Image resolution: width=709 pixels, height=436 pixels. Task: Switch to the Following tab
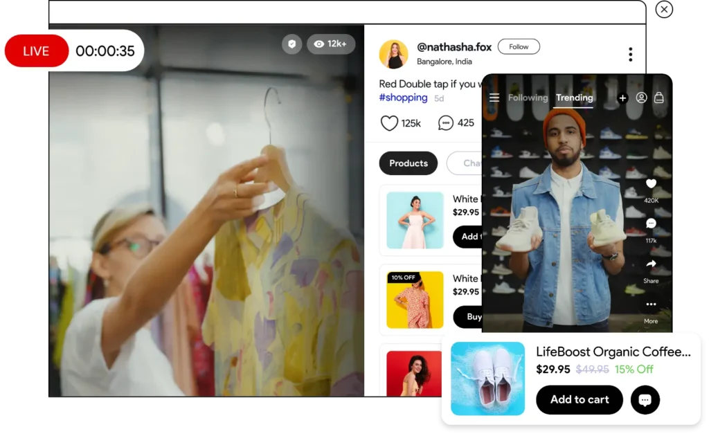(528, 98)
